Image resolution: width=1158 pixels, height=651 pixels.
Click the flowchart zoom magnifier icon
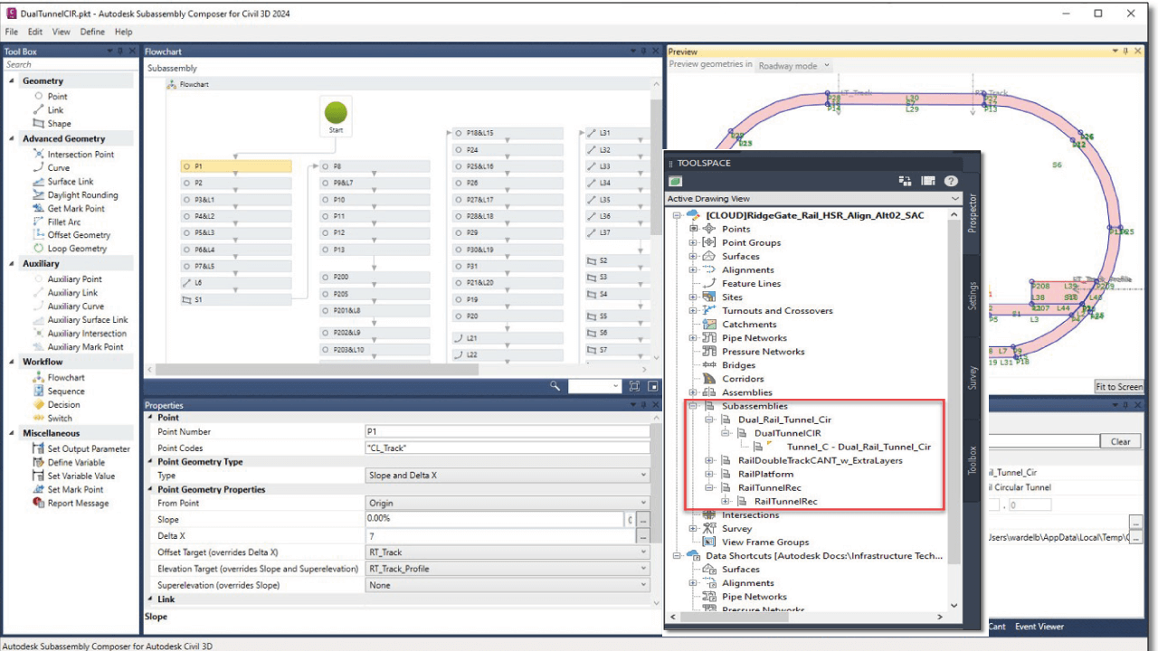(555, 386)
